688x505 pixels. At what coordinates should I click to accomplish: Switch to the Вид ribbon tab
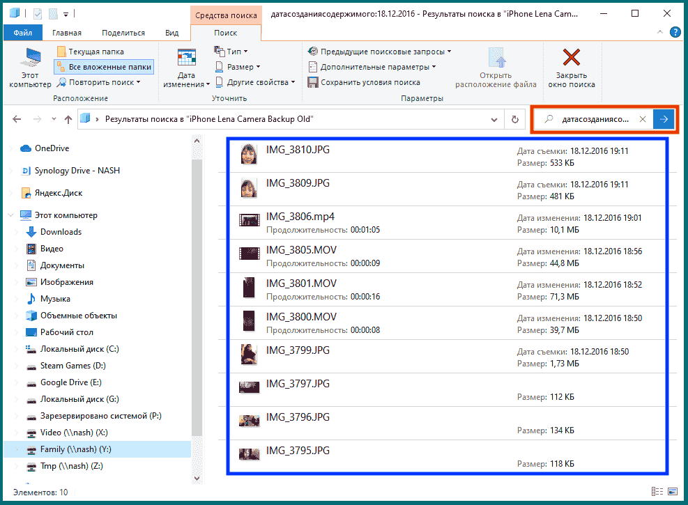click(171, 33)
